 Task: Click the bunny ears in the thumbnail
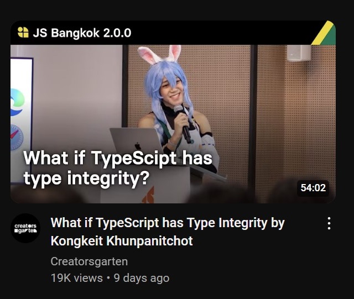pyautogui.click(x=159, y=54)
